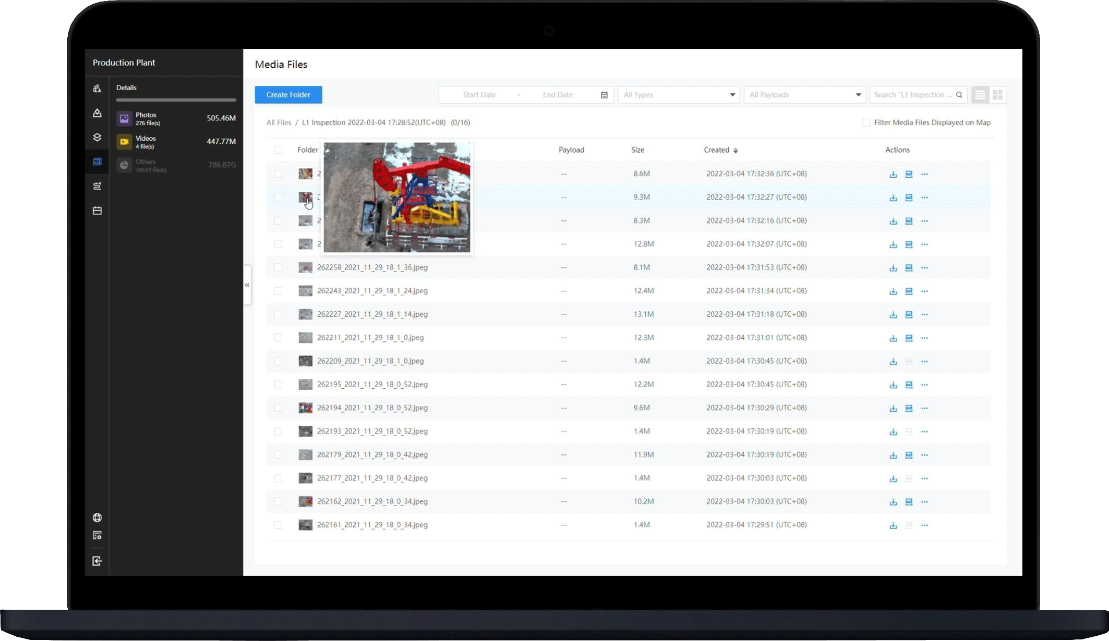Open the All Types dropdown

click(x=678, y=95)
